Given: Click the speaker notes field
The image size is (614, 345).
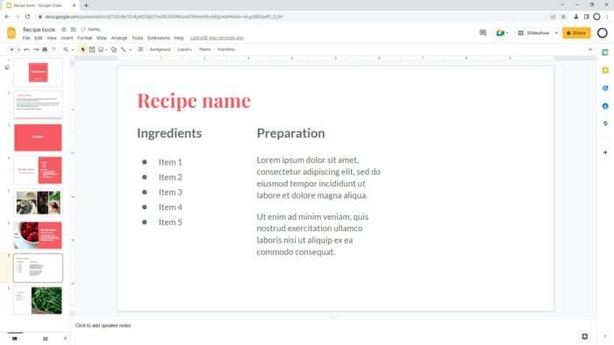Looking at the screenshot, I should [x=332, y=326].
